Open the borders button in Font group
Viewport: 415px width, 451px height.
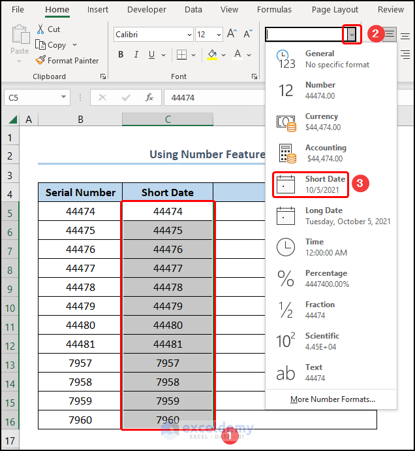(x=181, y=55)
